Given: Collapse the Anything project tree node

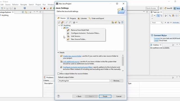Looking at the screenshot, I should tap(59, 26).
